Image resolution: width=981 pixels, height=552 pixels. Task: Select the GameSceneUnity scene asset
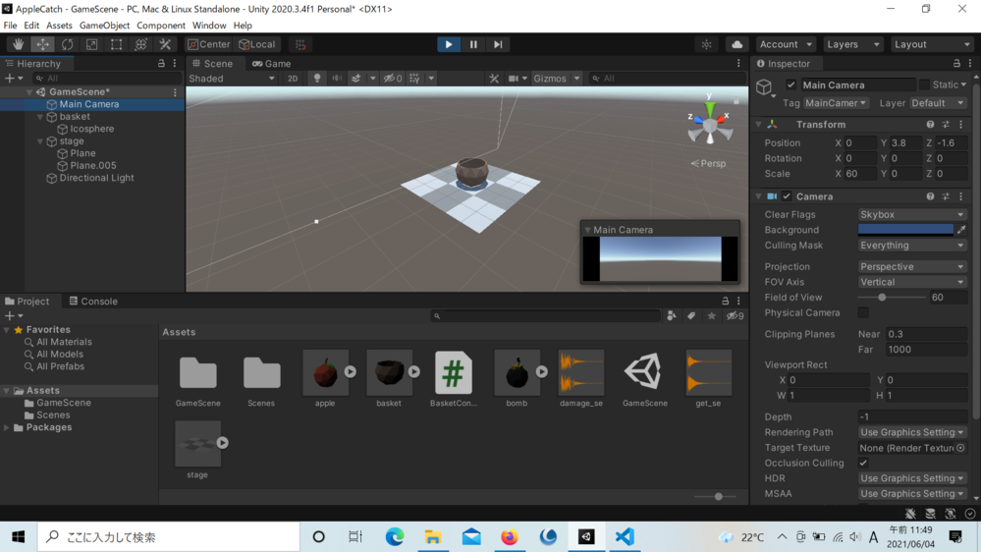[644, 379]
